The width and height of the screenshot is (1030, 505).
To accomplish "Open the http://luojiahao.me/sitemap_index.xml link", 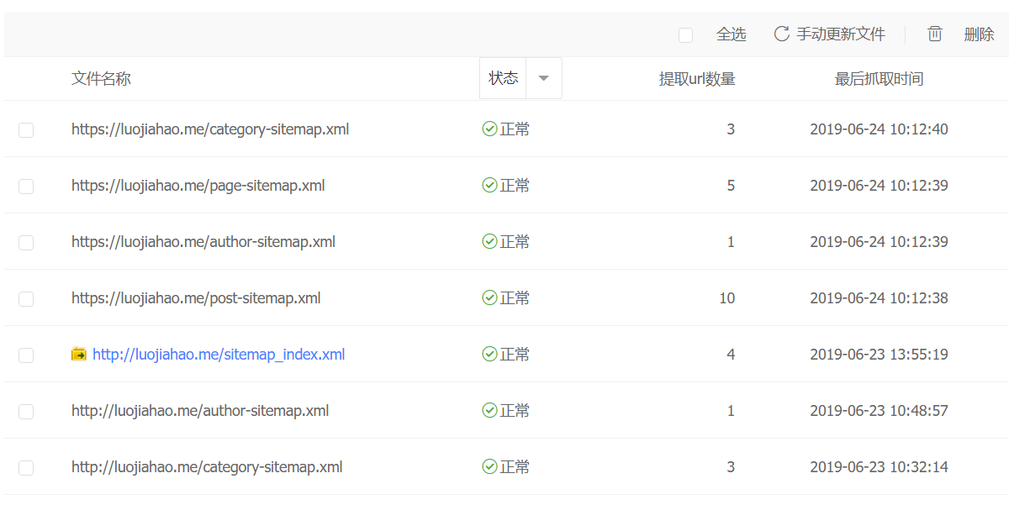I will [x=219, y=355].
